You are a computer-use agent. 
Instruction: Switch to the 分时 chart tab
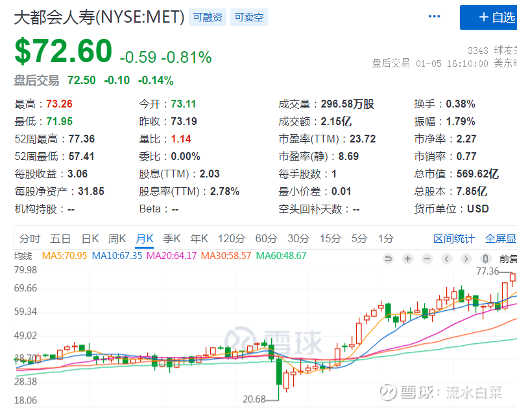coord(30,238)
